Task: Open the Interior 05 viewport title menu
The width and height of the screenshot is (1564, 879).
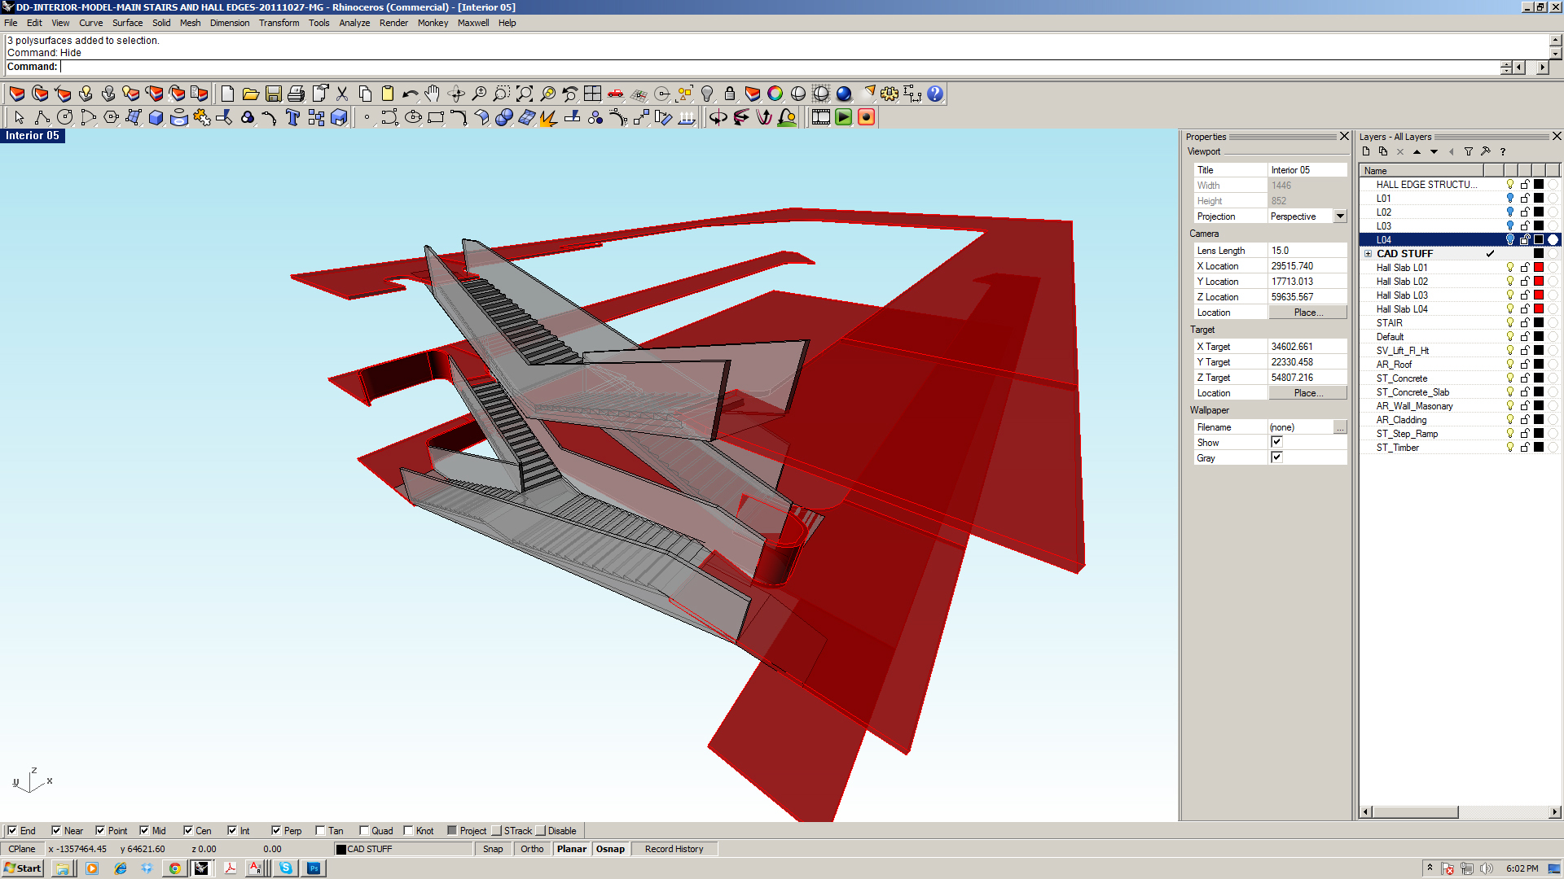Action: [x=33, y=136]
